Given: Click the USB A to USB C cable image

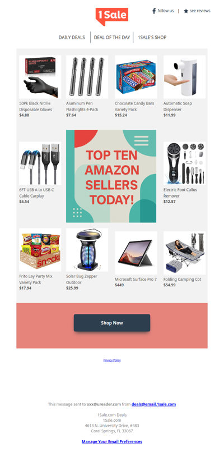Looking at the screenshot, I should click(x=40, y=163).
